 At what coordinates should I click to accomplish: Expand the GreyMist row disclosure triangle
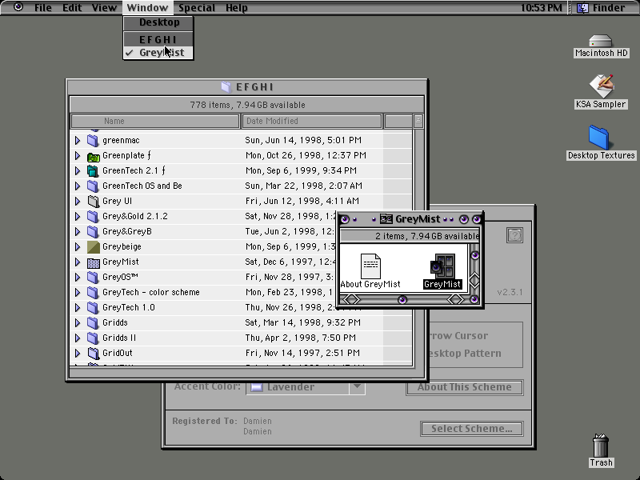coord(78,262)
